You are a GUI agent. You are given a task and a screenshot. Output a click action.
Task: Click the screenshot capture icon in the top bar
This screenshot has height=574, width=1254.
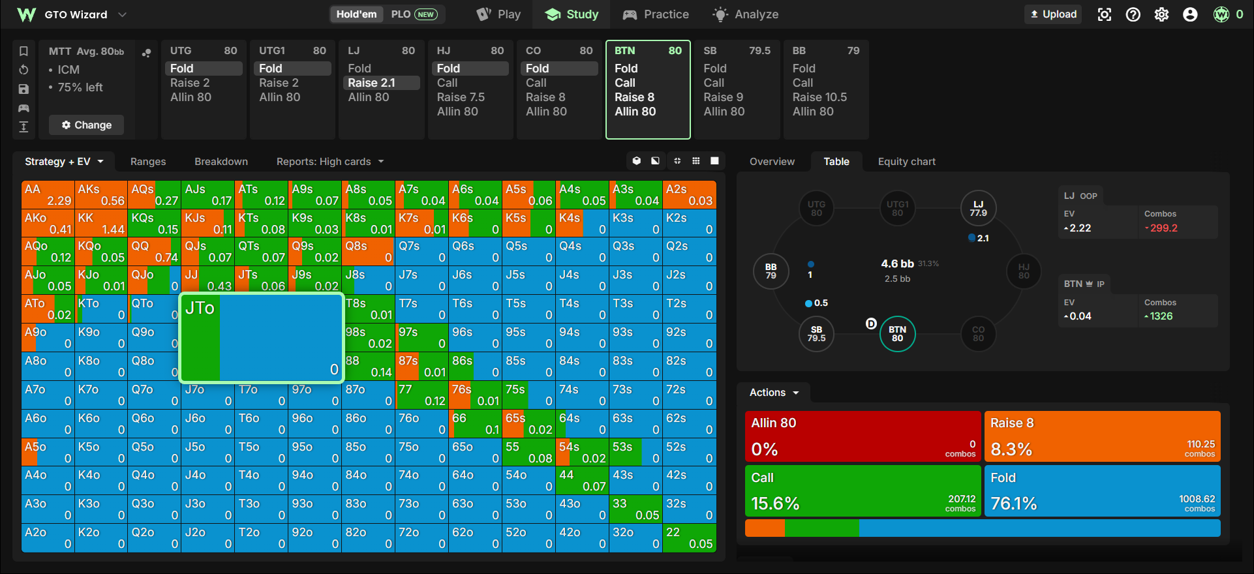pos(1105,14)
